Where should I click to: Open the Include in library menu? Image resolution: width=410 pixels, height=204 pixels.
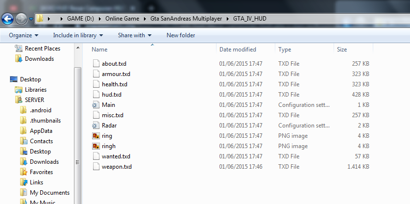pos(78,35)
